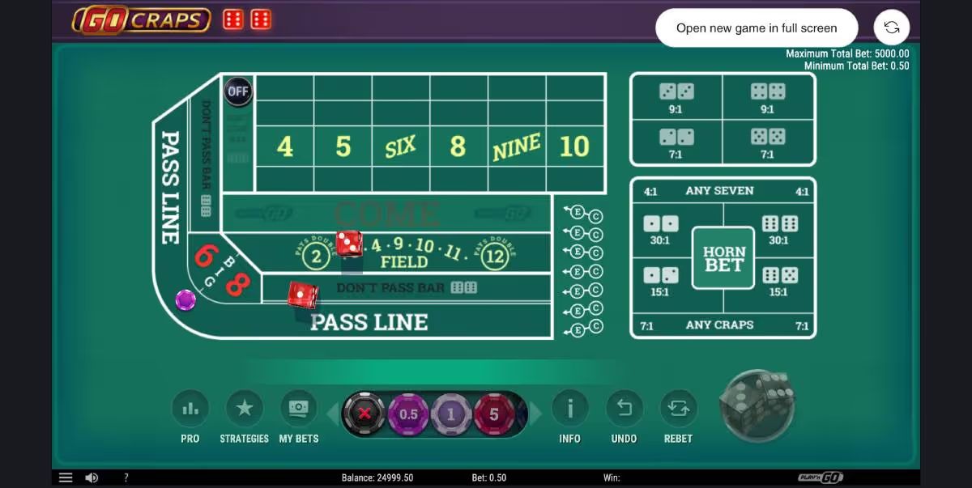Screen dimensions: 972x488
Task: Click the Rebet icon
Action: (x=678, y=409)
